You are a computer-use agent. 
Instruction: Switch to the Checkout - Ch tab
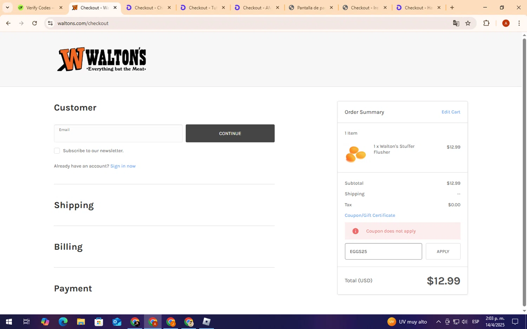[x=149, y=7]
